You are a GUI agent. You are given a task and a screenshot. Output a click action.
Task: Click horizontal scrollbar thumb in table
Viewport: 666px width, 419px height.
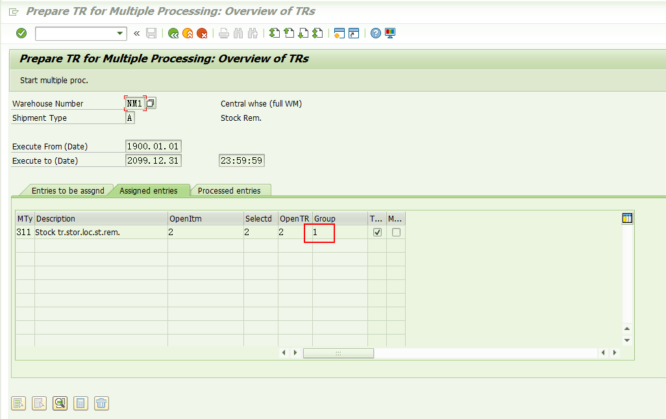pyautogui.click(x=338, y=353)
